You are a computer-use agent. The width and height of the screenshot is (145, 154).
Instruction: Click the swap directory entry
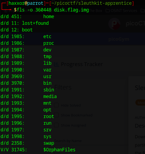pyautogui.click(x=27, y=143)
